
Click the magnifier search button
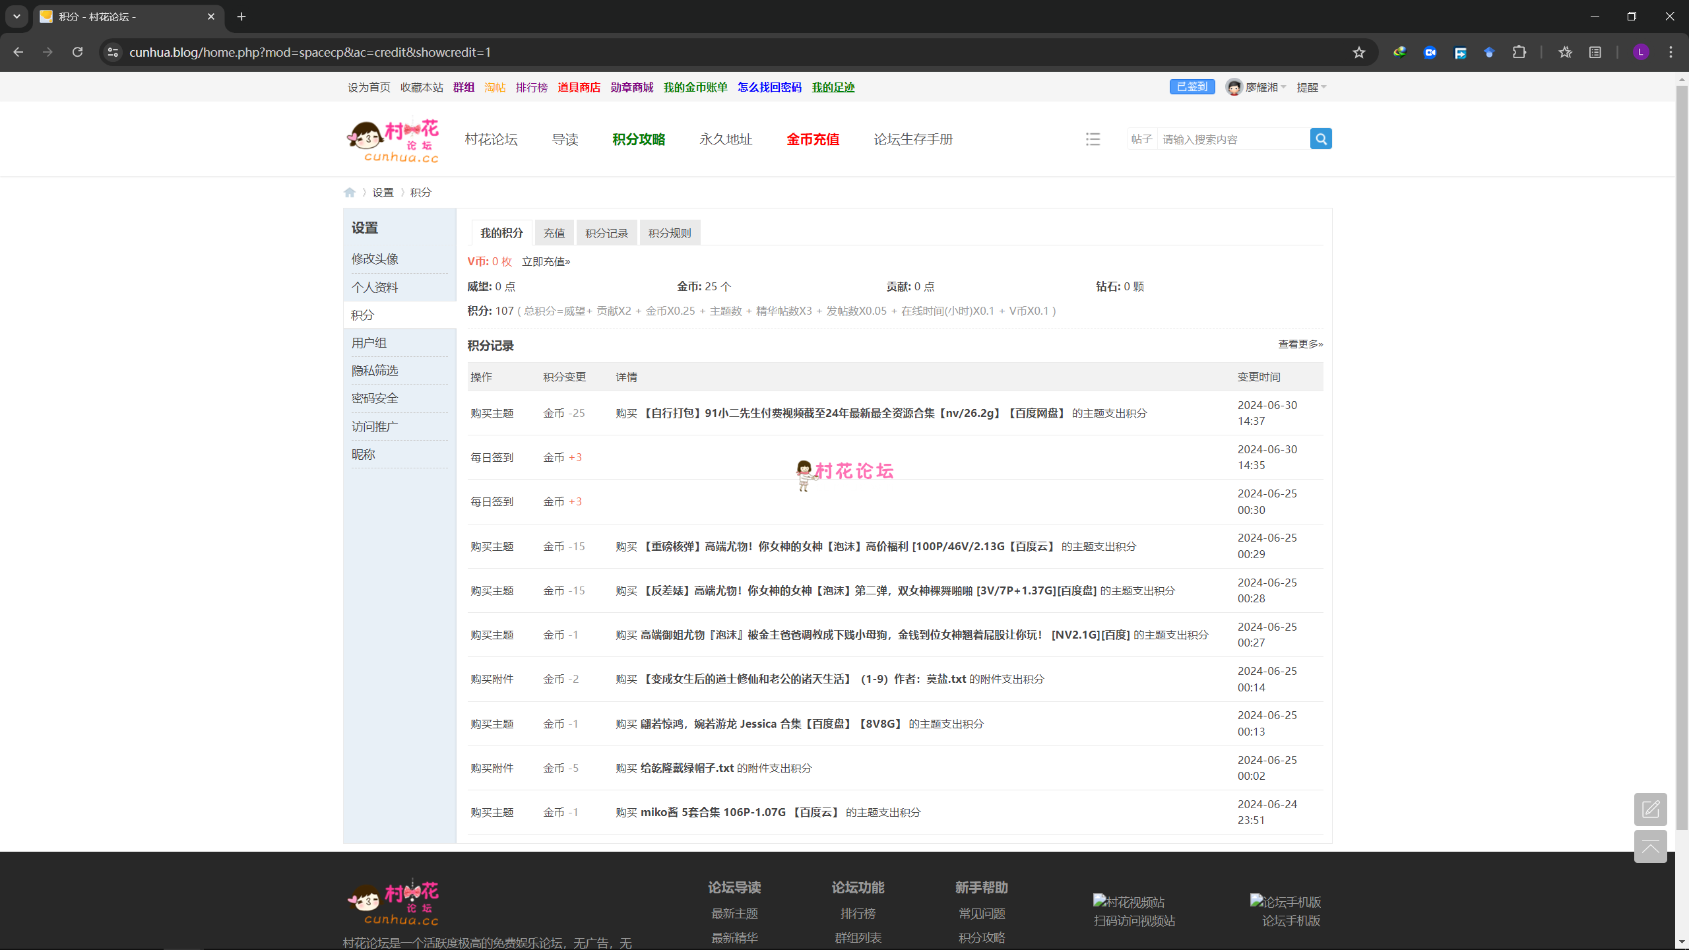point(1321,139)
